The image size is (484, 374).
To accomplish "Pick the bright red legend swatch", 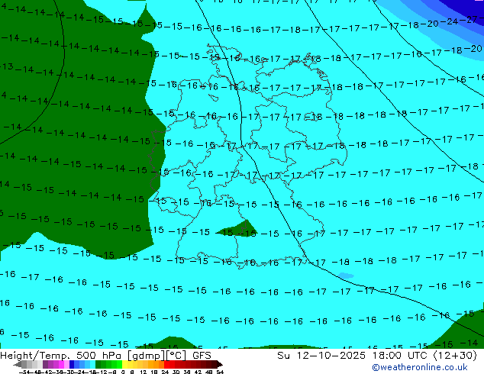I will pos(166,364).
